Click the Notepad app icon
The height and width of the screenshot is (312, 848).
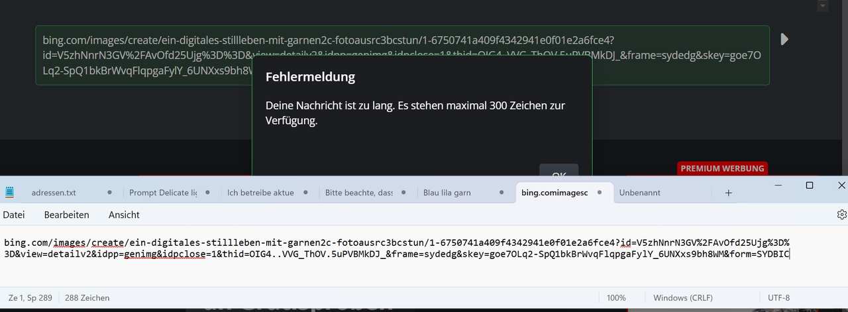click(x=9, y=192)
